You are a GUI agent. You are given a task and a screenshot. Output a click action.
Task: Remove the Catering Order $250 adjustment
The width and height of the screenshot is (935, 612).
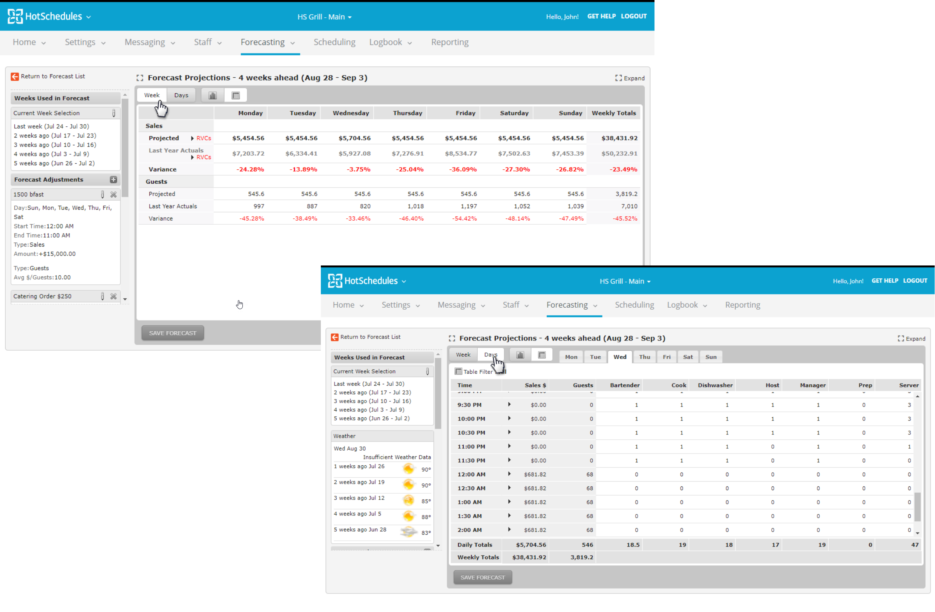(x=113, y=296)
